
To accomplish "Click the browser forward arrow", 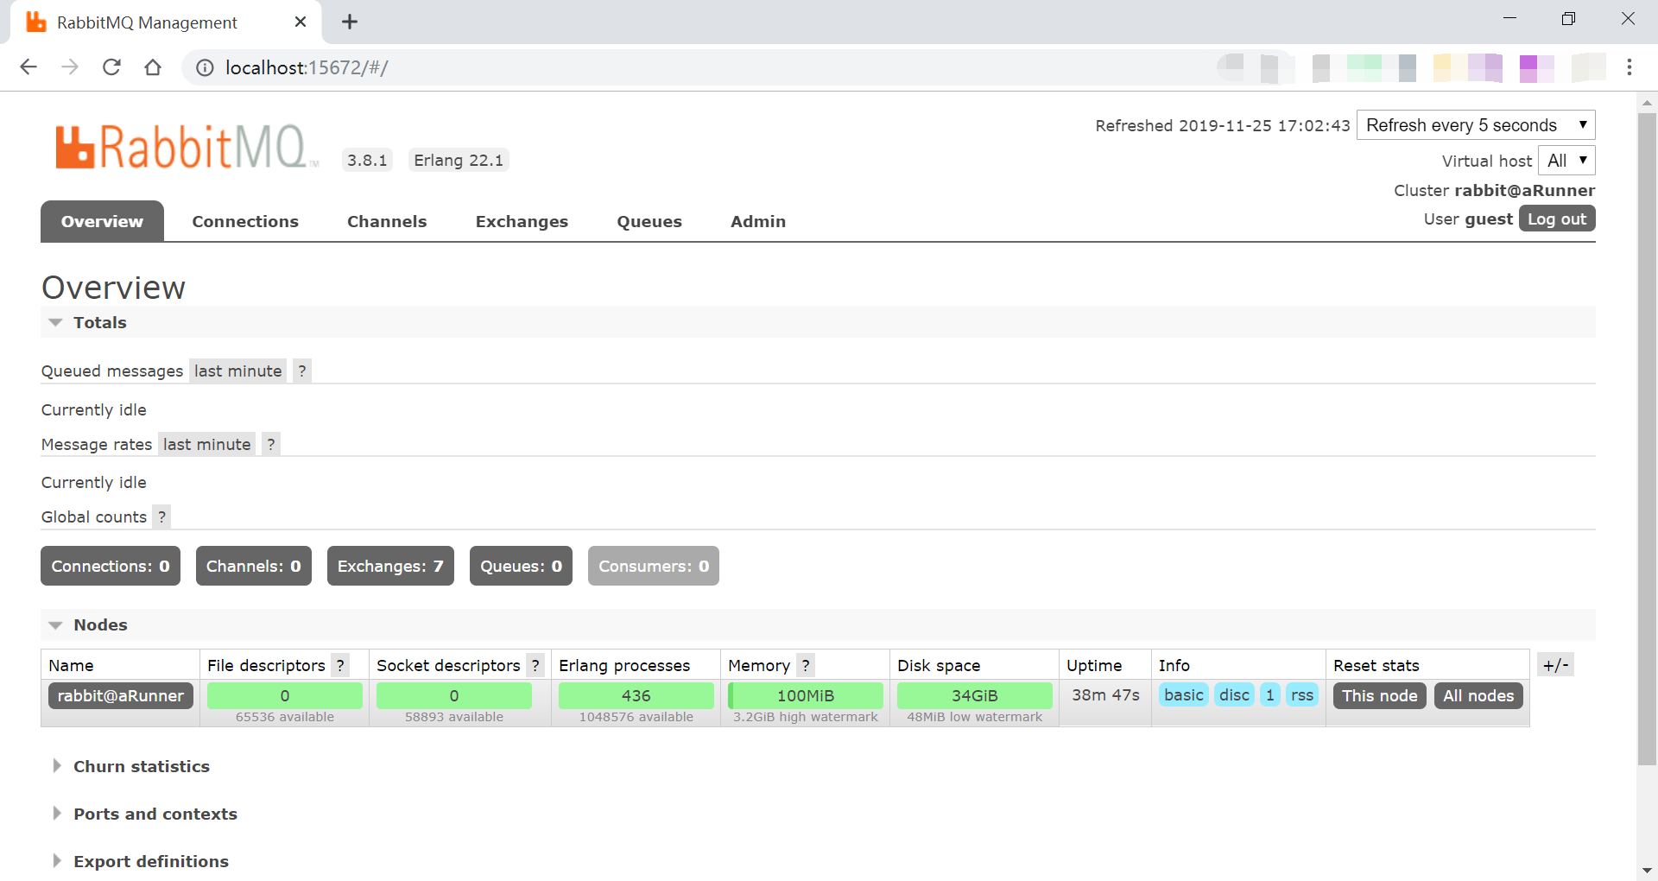I will (x=70, y=67).
